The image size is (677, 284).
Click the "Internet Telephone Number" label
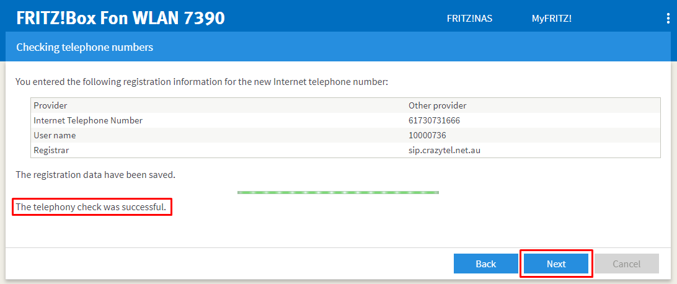point(88,120)
